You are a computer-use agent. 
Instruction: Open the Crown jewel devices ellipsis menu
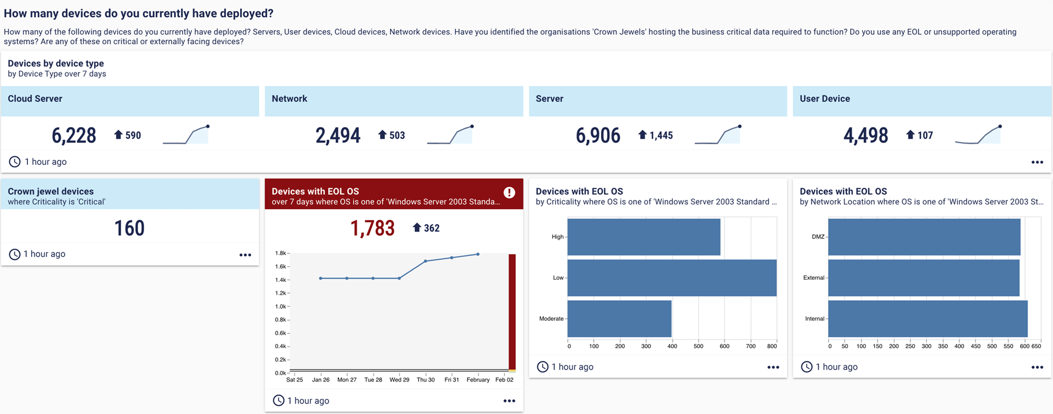245,255
